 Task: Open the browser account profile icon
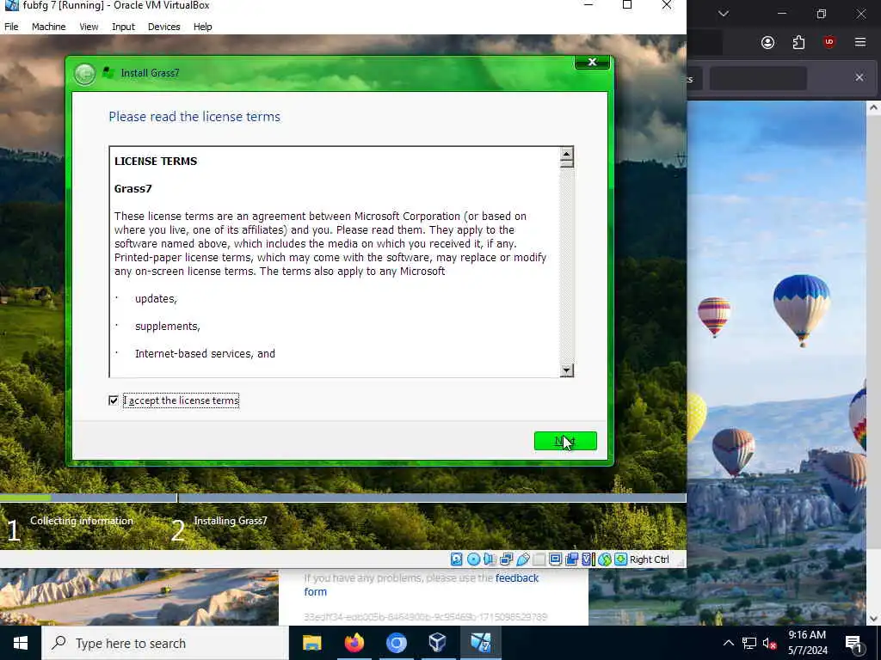767,42
